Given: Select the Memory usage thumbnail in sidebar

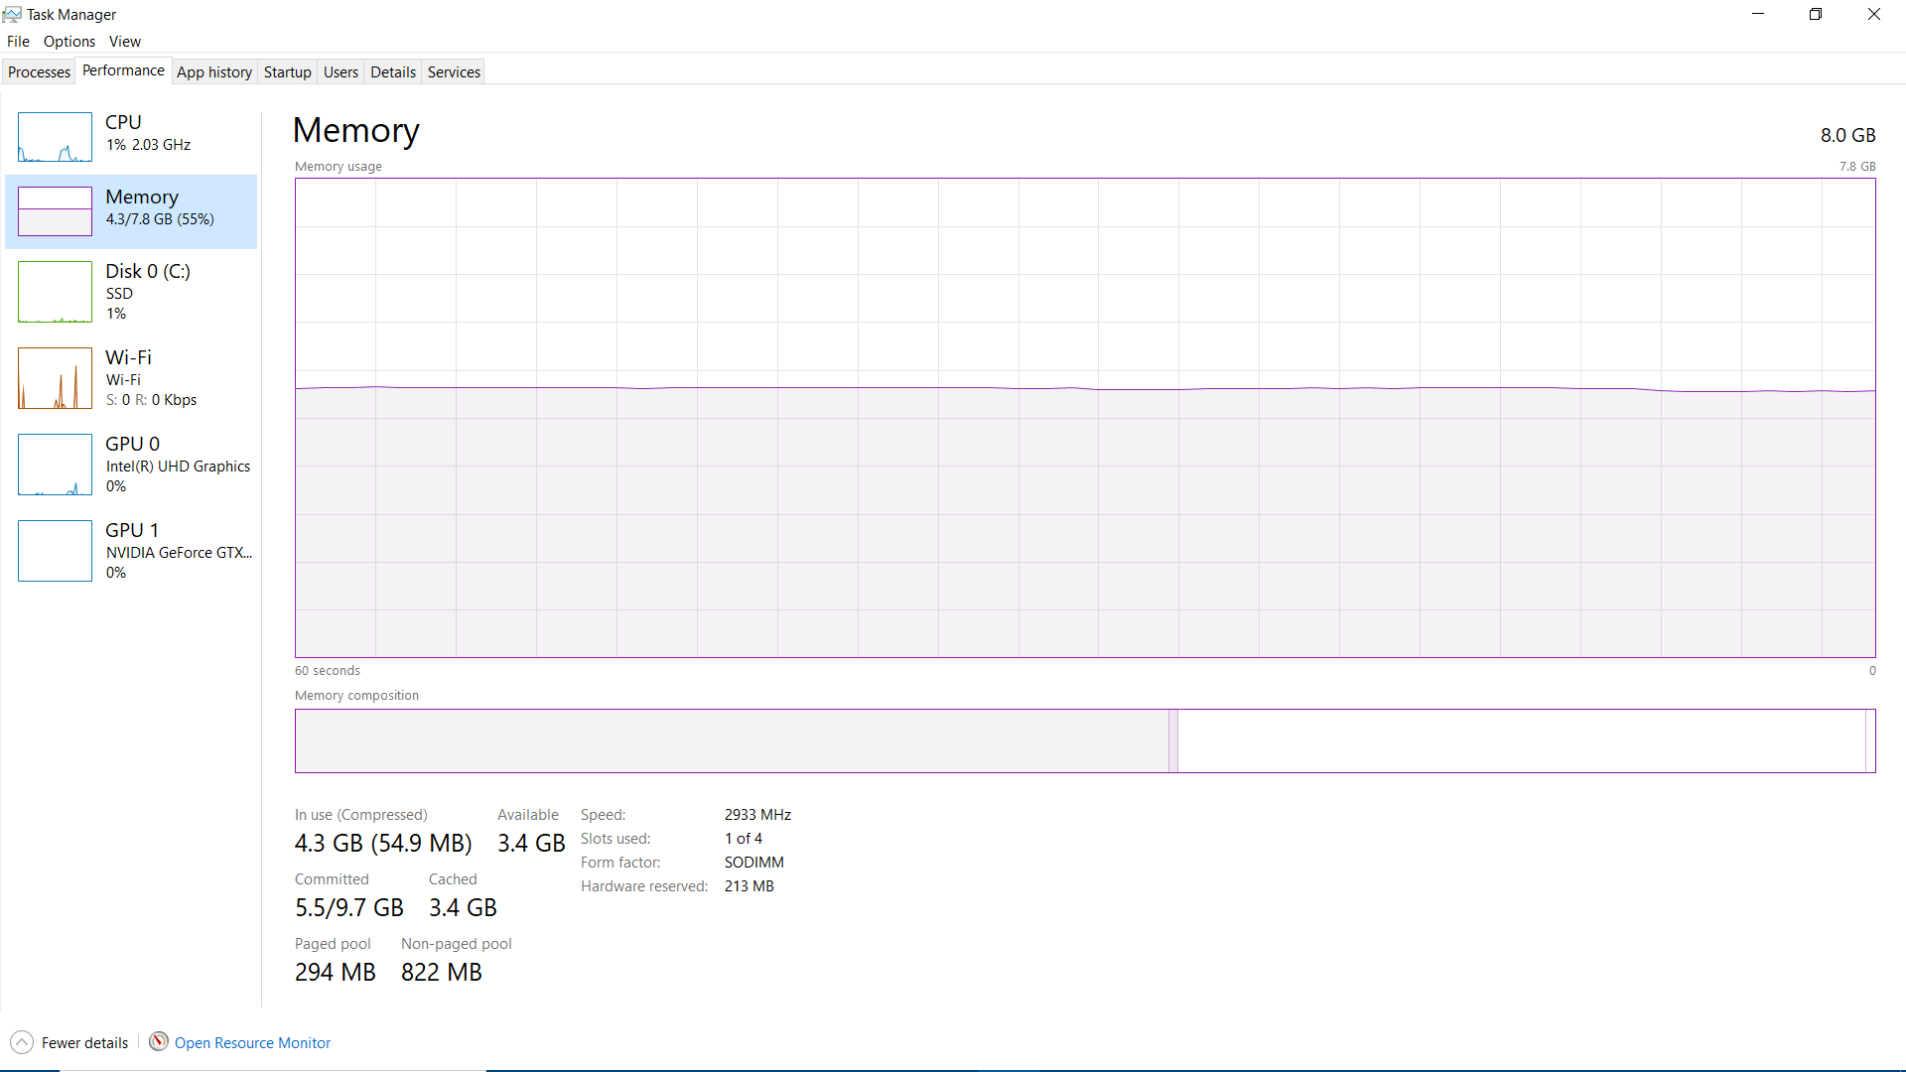Looking at the screenshot, I should coord(55,211).
